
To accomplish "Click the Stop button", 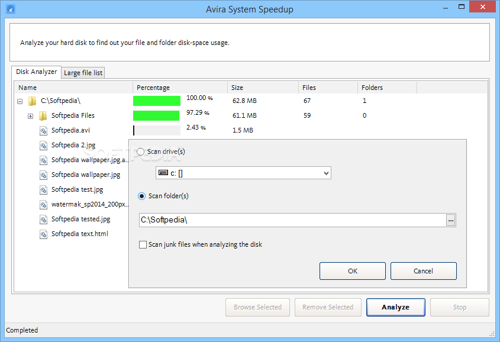I will pyautogui.click(x=460, y=307).
